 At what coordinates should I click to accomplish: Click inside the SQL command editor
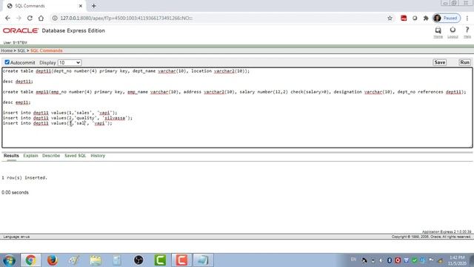(237, 108)
